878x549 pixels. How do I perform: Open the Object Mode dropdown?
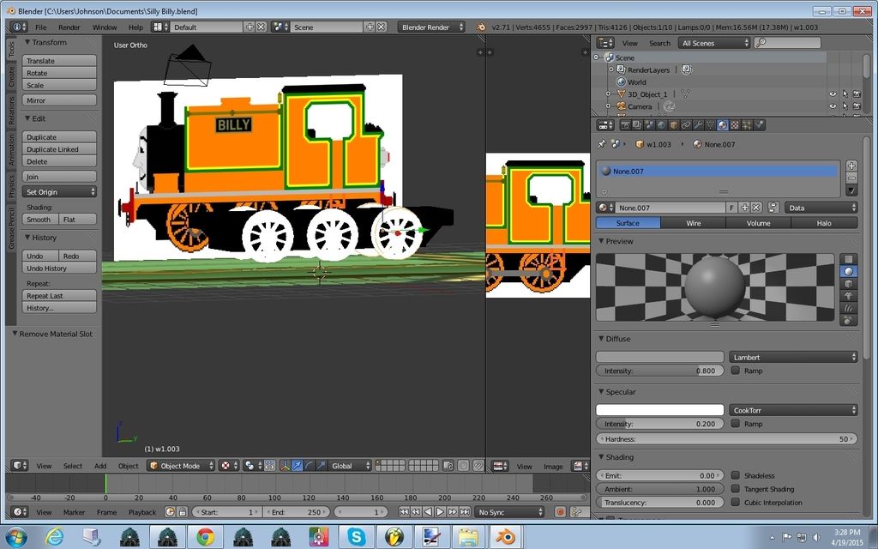[182, 466]
